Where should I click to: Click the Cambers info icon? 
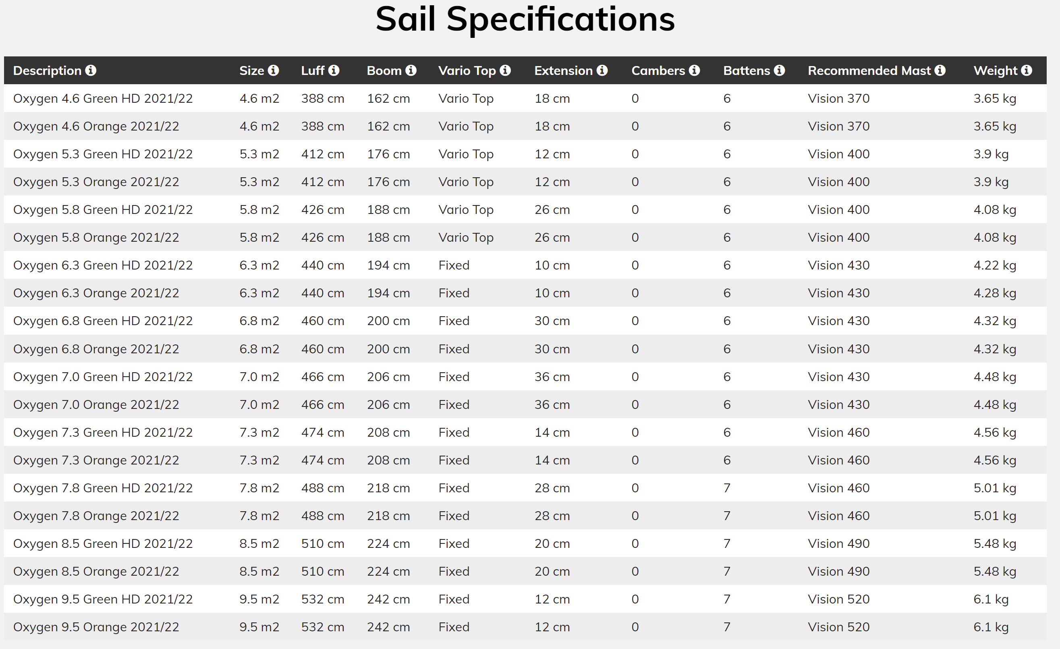[x=694, y=70]
